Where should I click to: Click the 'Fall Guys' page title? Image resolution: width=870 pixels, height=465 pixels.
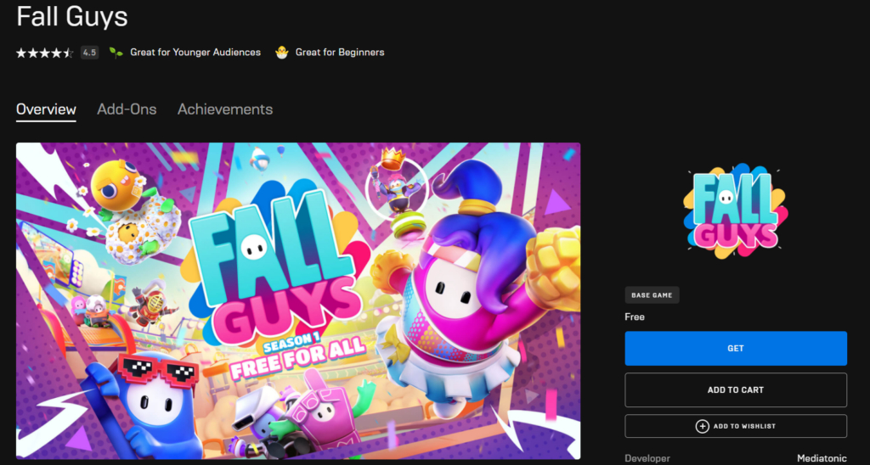[72, 17]
